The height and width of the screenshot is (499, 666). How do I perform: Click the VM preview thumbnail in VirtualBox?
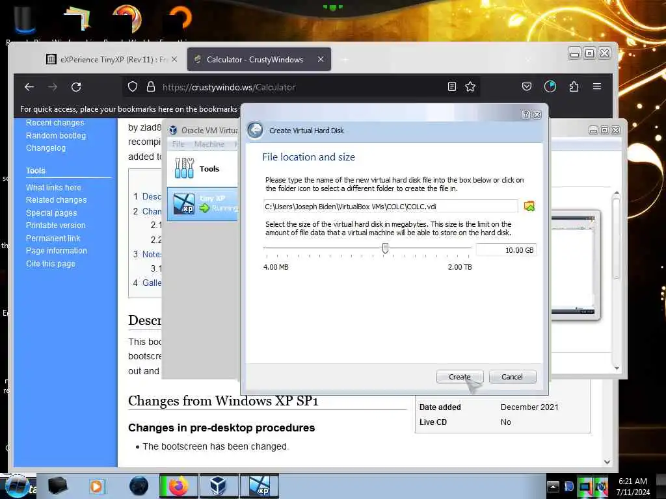tap(573, 265)
